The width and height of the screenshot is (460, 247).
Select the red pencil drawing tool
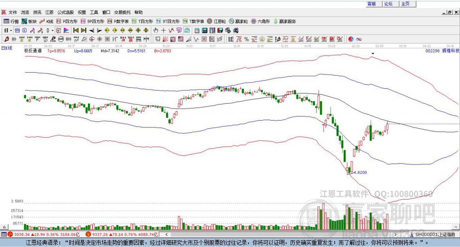pos(6,39)
